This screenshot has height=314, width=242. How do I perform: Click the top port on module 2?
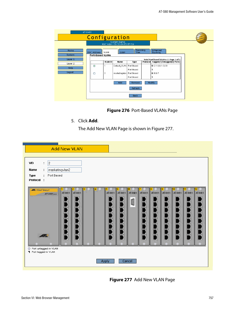click(x=77, y=199)
